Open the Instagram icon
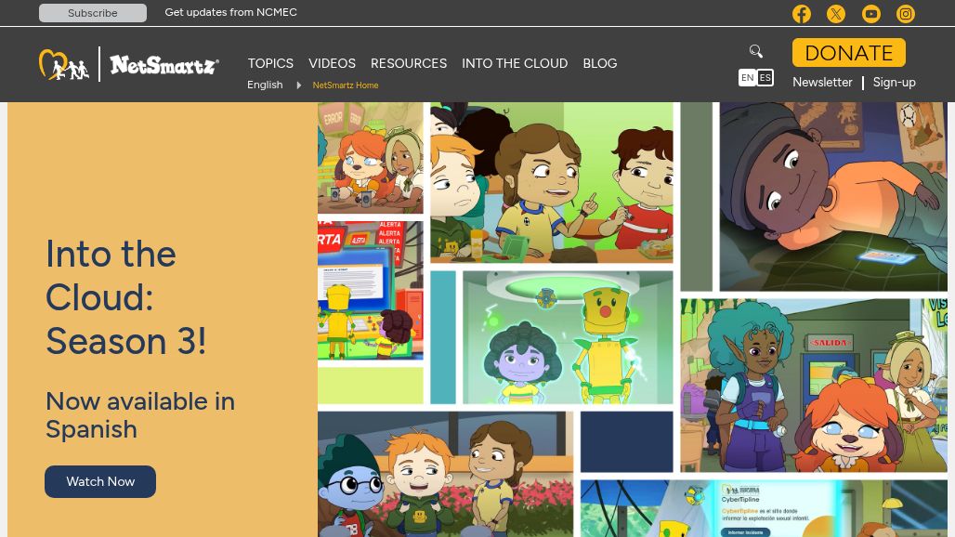 [x=905, y=14]
